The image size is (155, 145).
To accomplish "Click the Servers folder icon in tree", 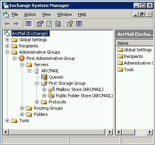I will point(29,65).
